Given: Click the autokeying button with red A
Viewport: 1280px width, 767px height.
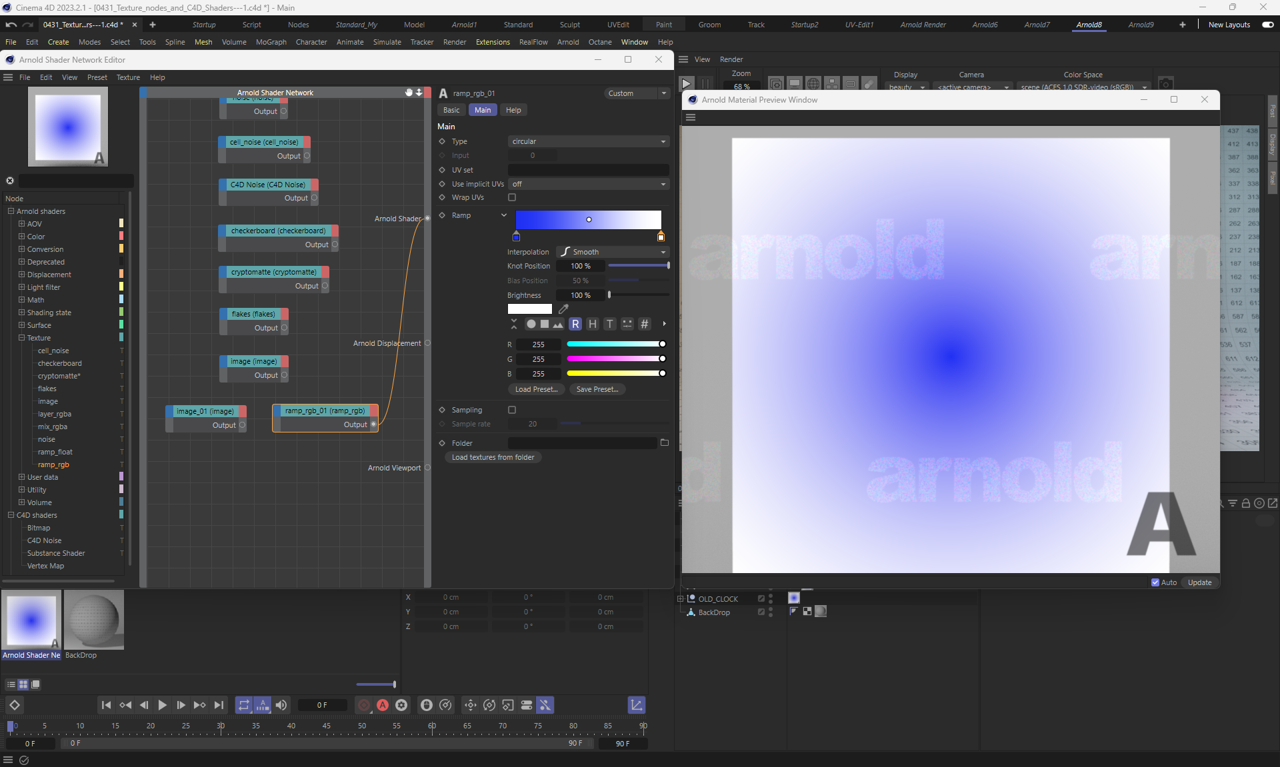Looking at the screenshot, I should [x=383, y=705].
